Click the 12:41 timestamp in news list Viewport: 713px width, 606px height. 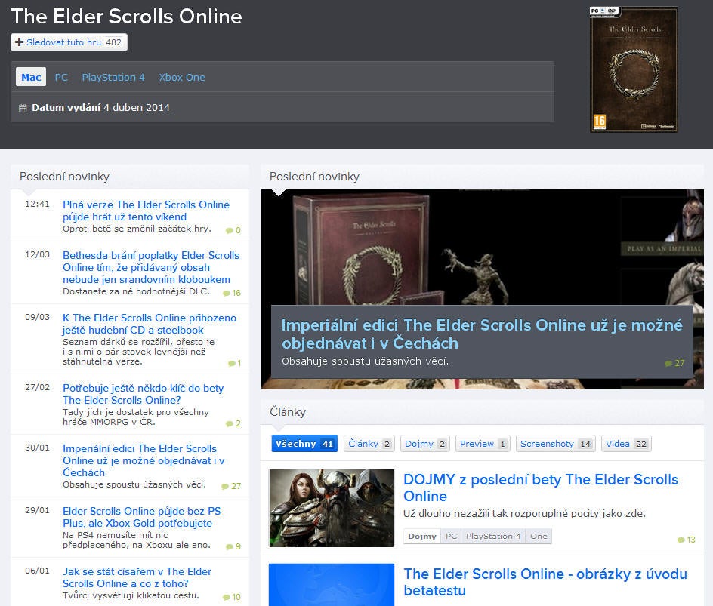coord(37,205)
